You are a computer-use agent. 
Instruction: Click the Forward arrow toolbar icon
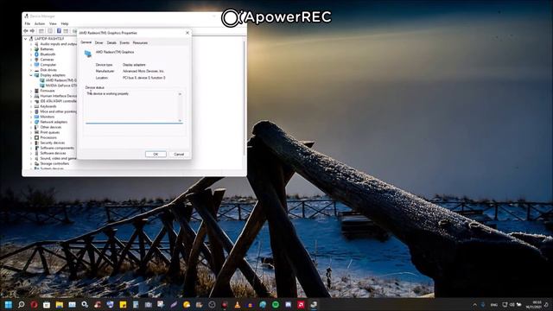(x=32, y=31)
